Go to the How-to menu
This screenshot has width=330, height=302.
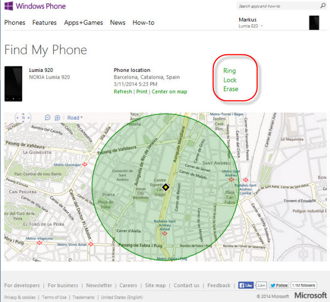(143, 23)
